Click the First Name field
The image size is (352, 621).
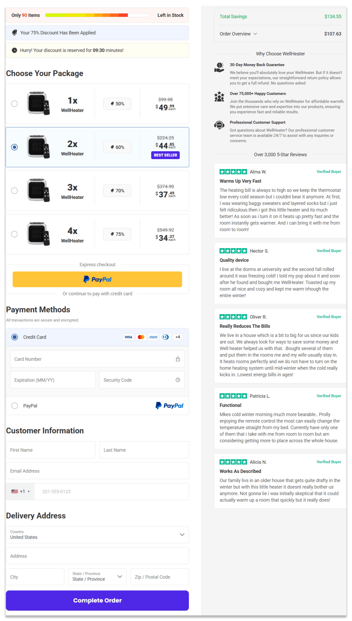pos(50,450)
